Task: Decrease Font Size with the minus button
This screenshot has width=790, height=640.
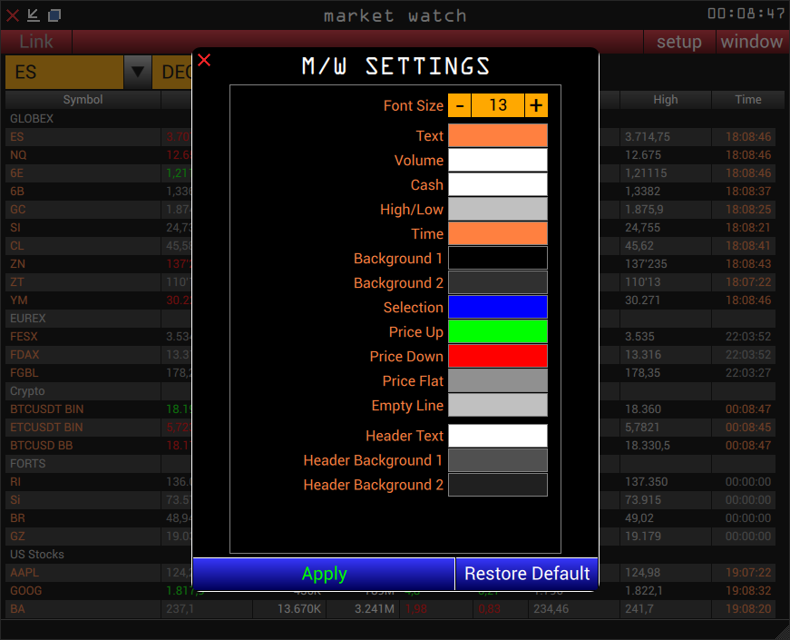Action: 460,105
